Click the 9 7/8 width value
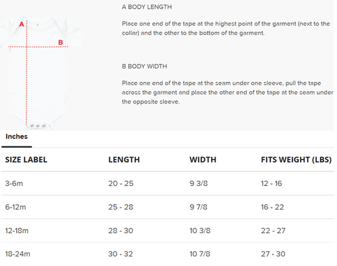The image size is (337, 266). (x=198, y=207)
